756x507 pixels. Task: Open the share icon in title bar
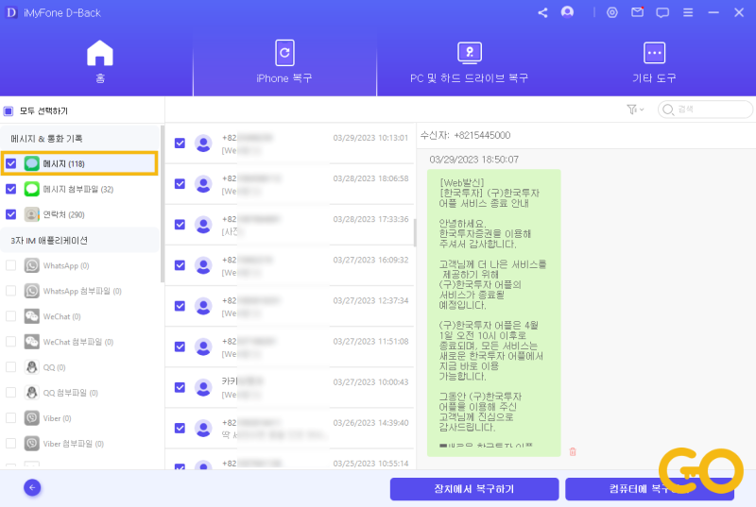pos(542,13)
